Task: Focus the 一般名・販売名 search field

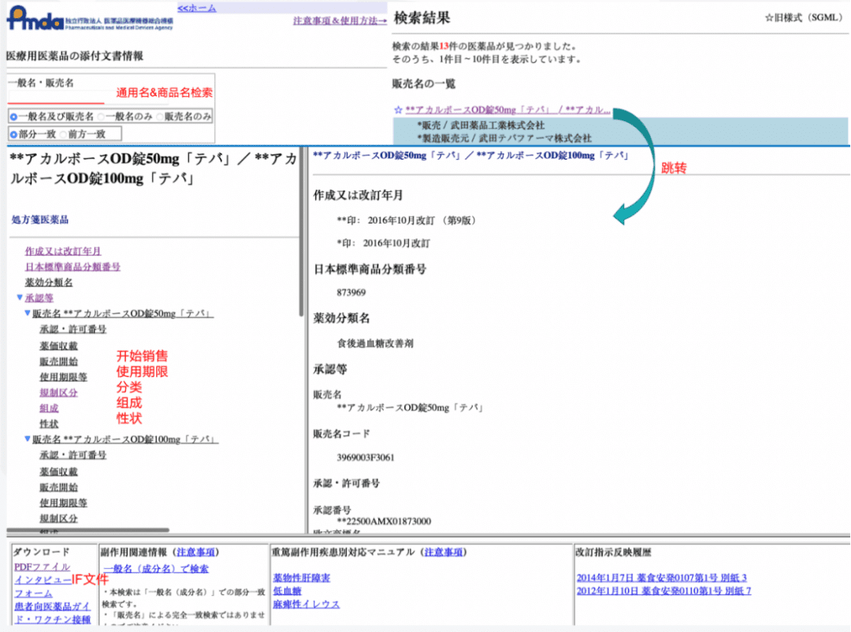Action: tap(56, 97)
